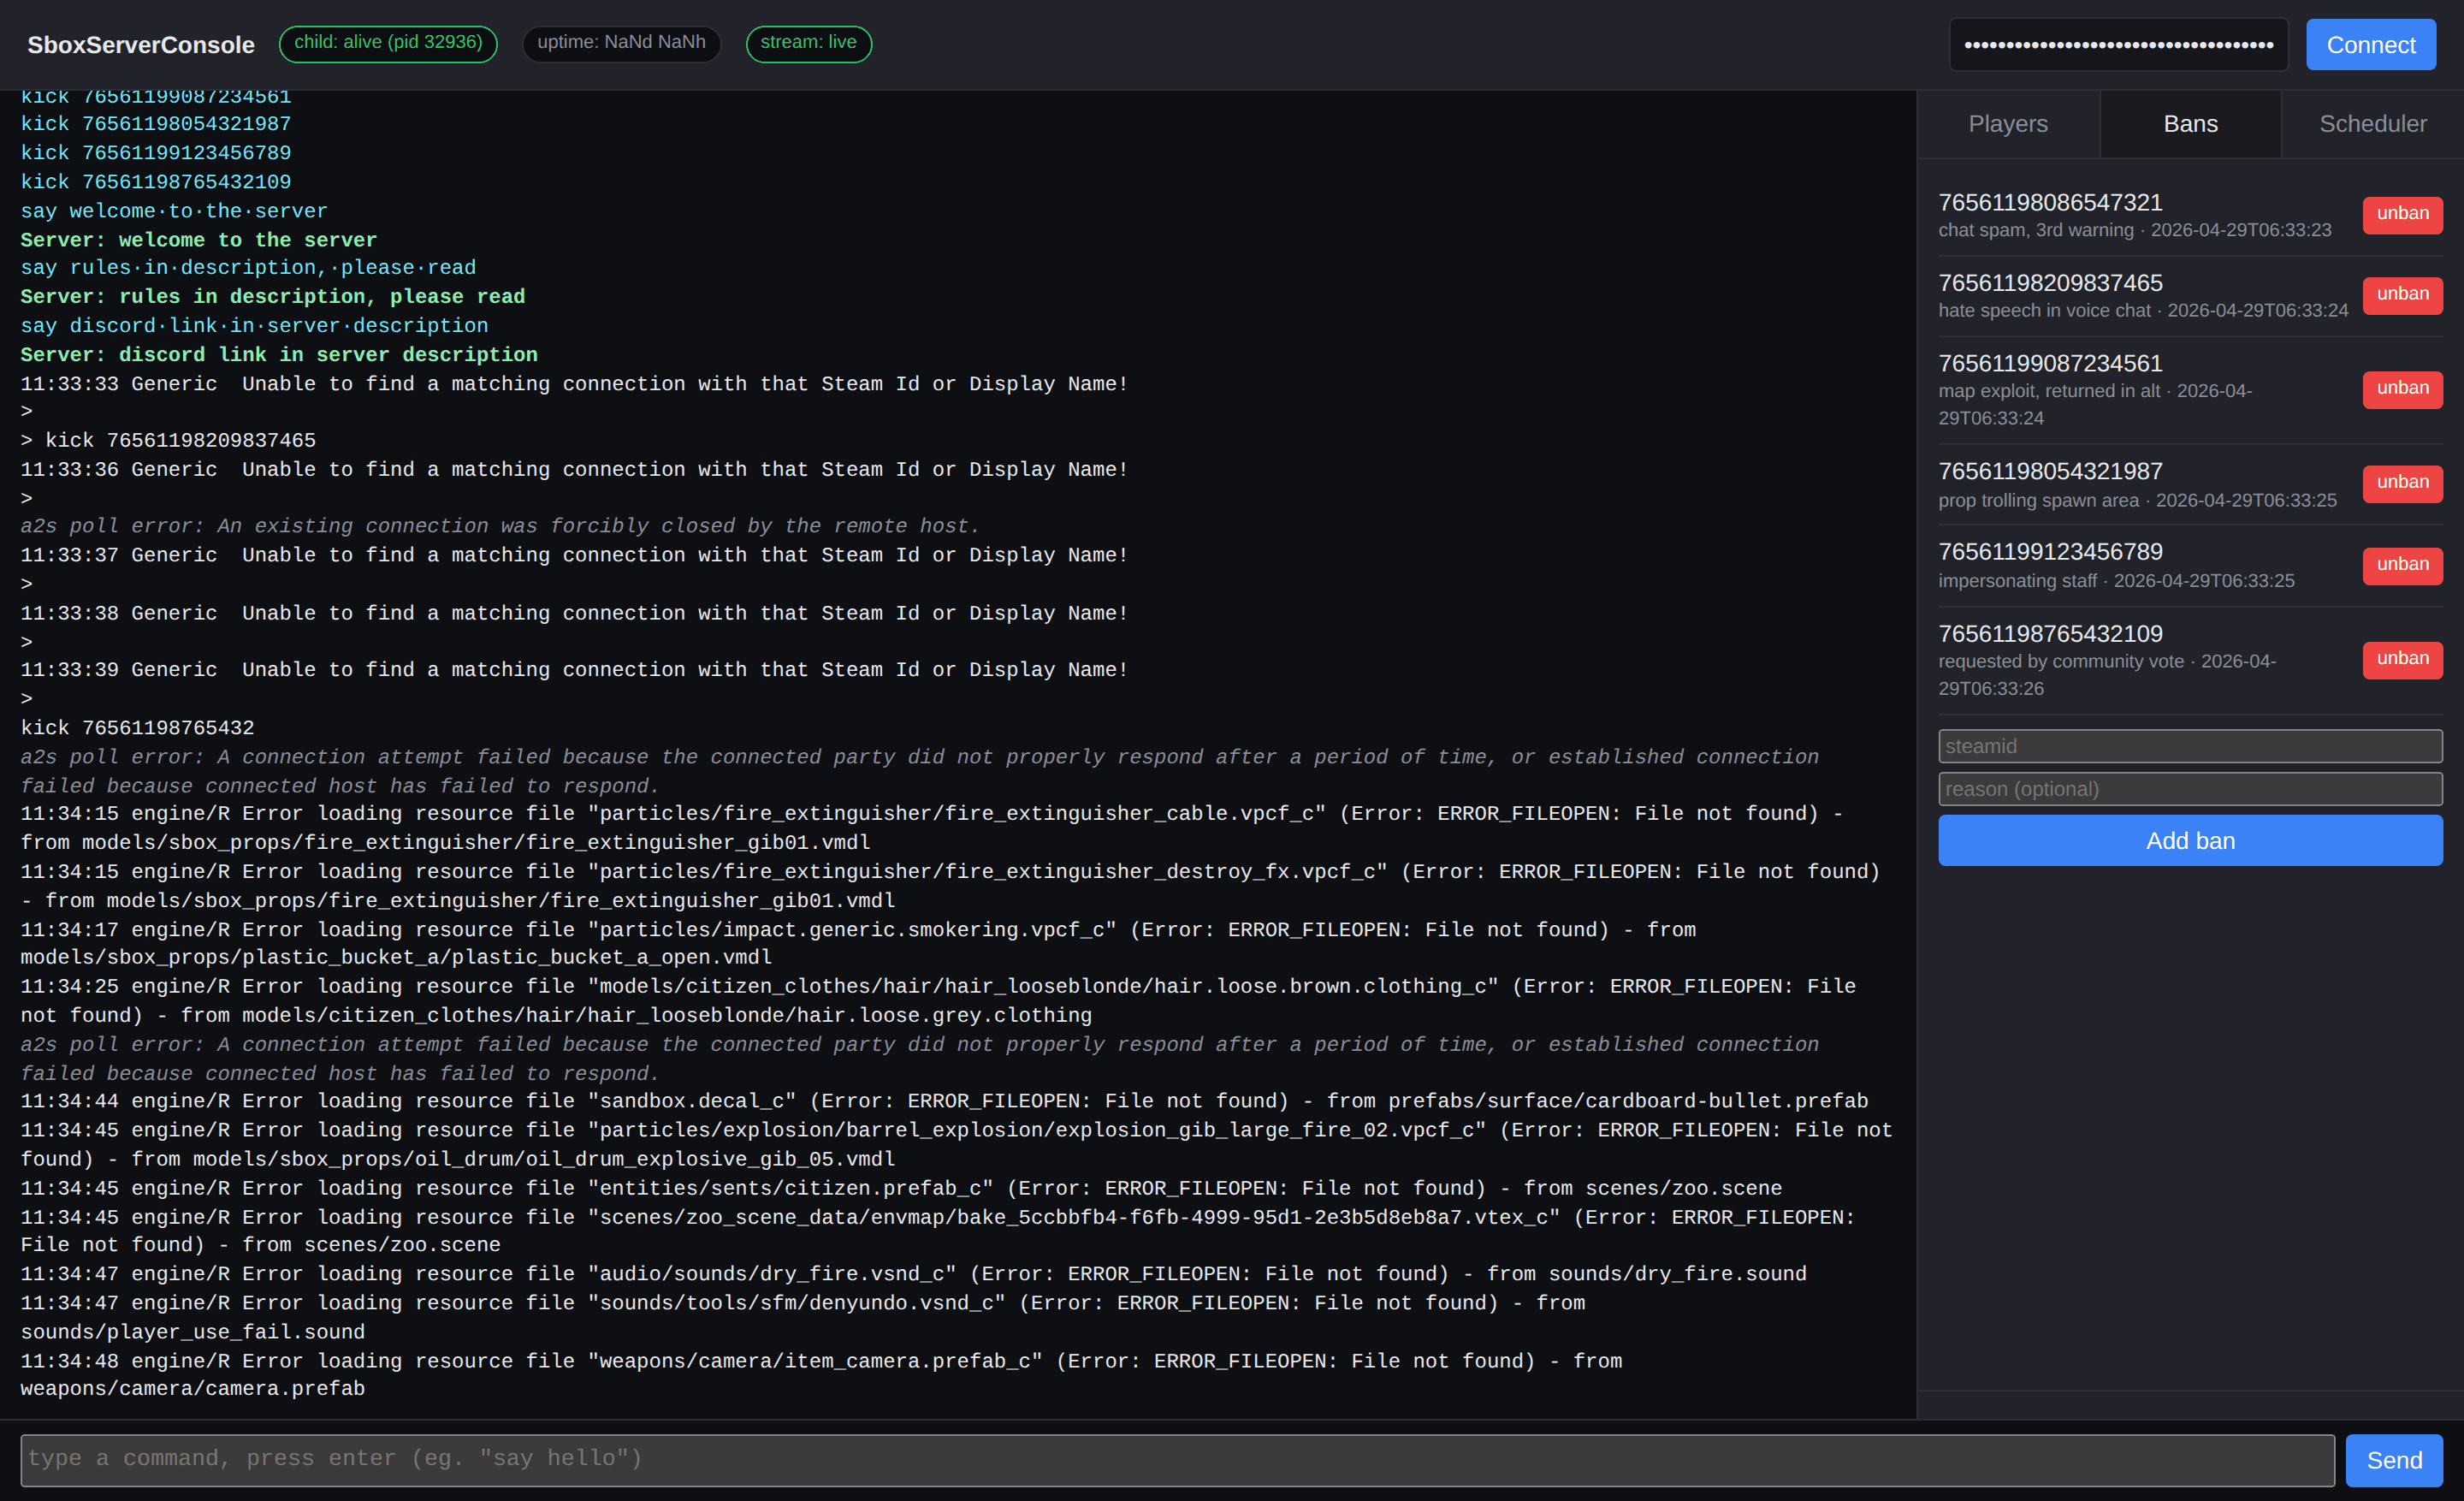Focus the masked password field
2464x1501 pixels.
tap(2118, 45)
